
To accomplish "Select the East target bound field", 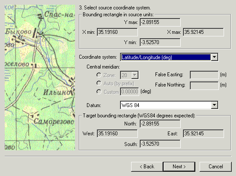I will click(203, 134).
